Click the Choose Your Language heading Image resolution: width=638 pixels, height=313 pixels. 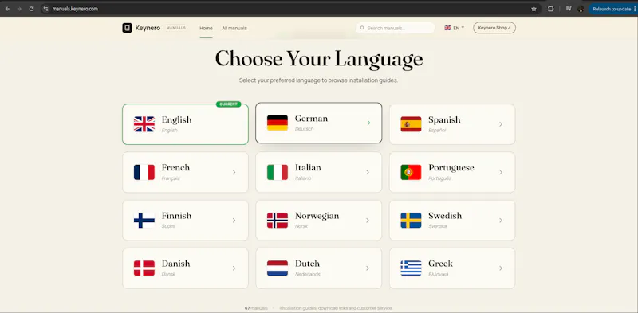[x=319, y=58]
